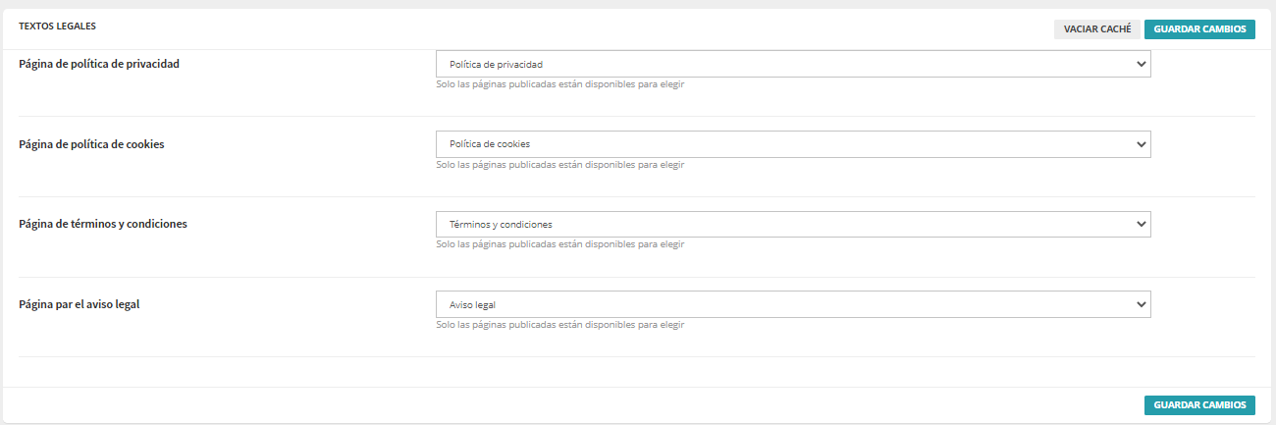Click the 'Página par el aviso legal' label
The height and width of the screenshot is (425, 1276).
click(x=80, y=304)
